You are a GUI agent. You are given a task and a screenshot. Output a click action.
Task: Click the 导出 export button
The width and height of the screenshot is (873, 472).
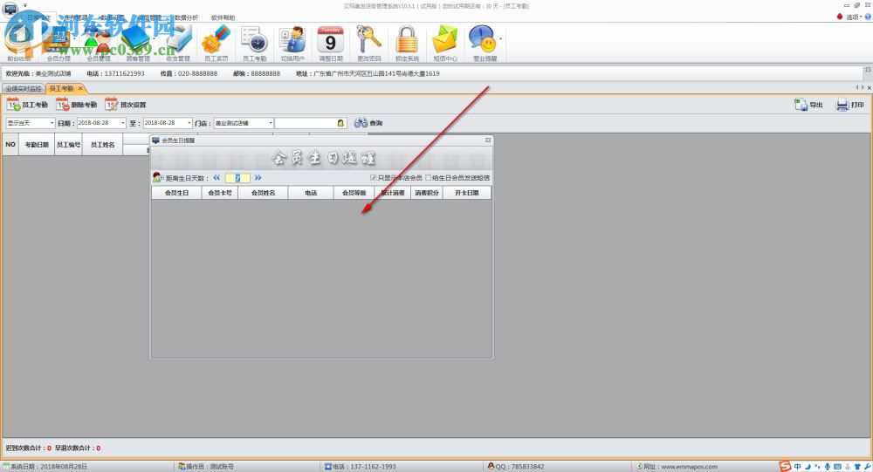pos(808,105)
